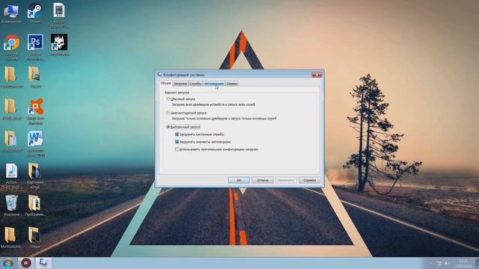Select the Обычный запуск radio button
The image size is (479, 269).
tap(168, 99)
